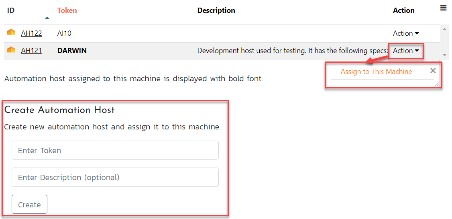Viewport: 452px width, 219px height.
Task: Expand the Action dropdown for DARWIN host
Action: click(x=406, y=51)
